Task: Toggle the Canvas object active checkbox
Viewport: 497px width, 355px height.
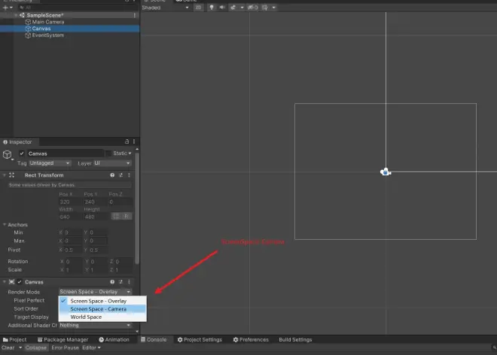Action: [x=22, y=153]
